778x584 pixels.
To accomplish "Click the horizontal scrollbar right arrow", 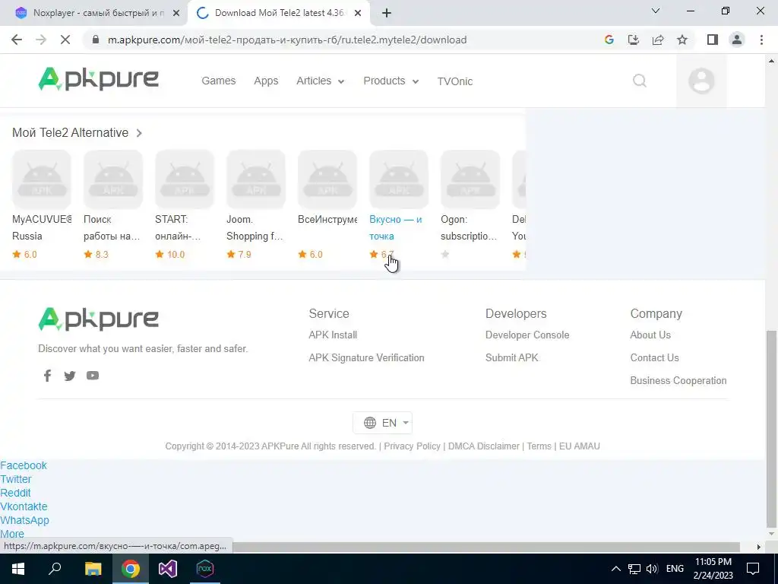I will coord(759,547).
